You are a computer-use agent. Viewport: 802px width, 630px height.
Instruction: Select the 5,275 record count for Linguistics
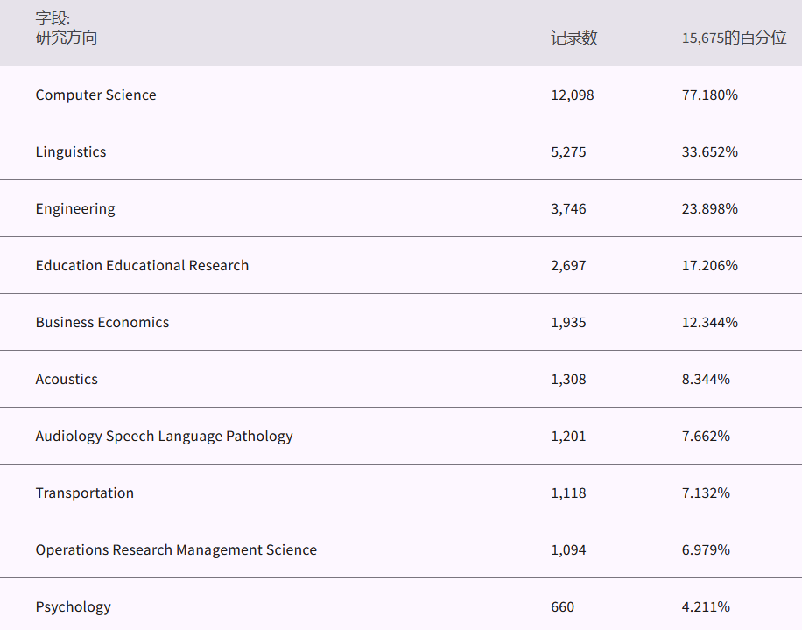(x=569, y=151)
